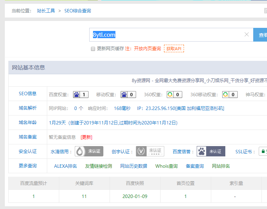Viewport: 267px width, 209px height.
Task: Open the 水滴信用 未认证 badge
Action: tap(89, 151)
